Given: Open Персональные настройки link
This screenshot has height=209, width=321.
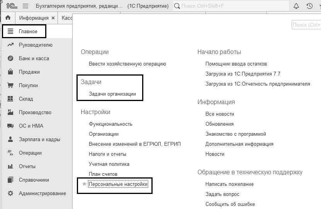Looking at the screenshot, I should tap(118, 184).
